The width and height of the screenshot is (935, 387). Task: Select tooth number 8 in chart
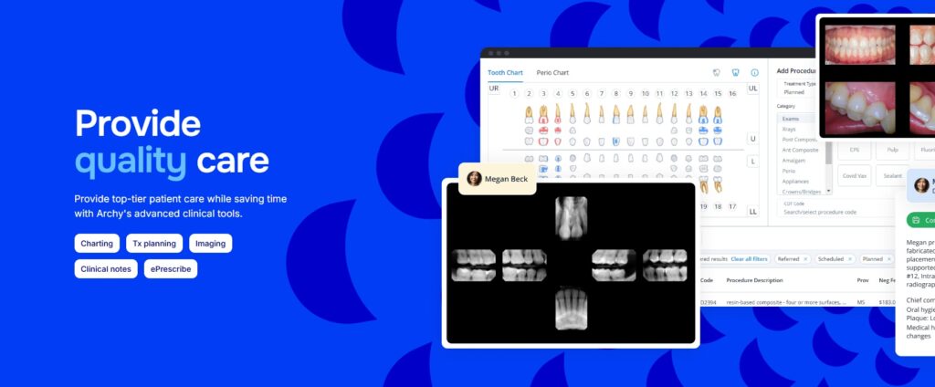pyautogui.click(x=616, y=94)
